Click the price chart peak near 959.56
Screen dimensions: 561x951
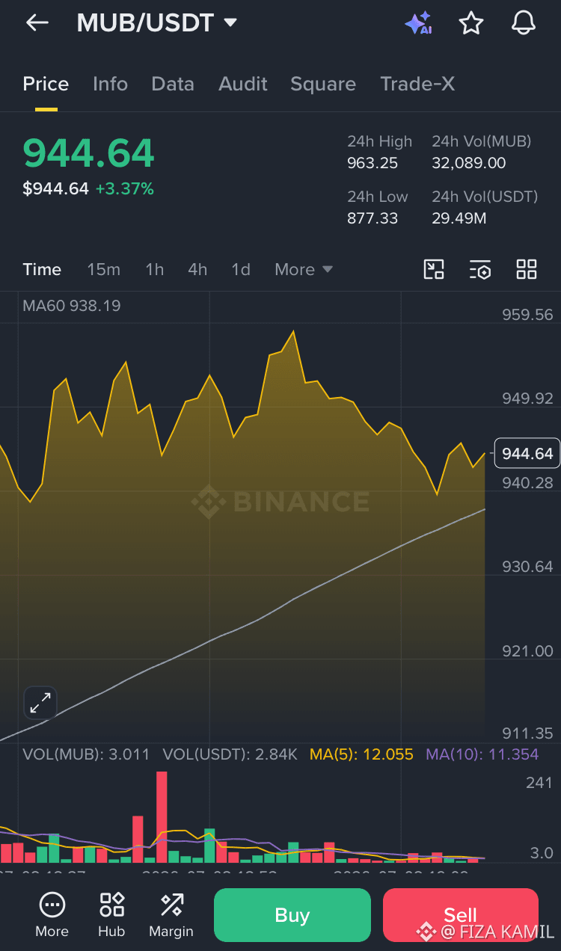coord(293,331)
